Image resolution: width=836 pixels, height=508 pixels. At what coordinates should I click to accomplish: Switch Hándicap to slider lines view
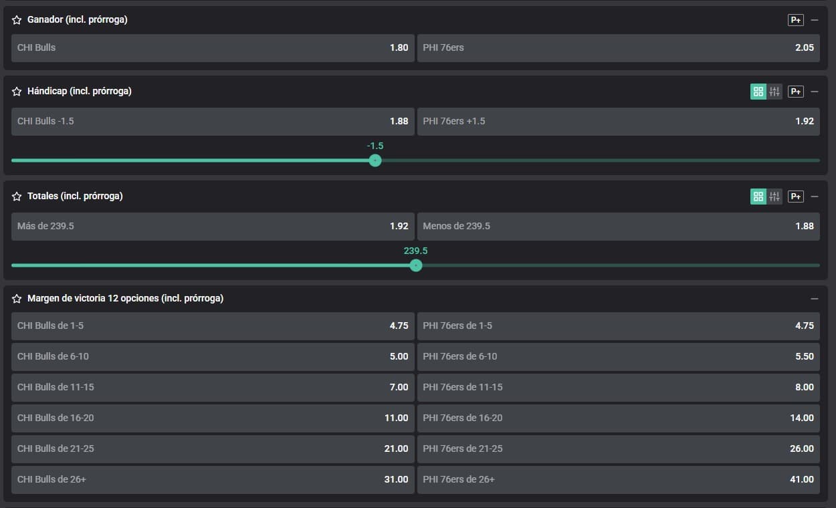(x=774, y=92)
